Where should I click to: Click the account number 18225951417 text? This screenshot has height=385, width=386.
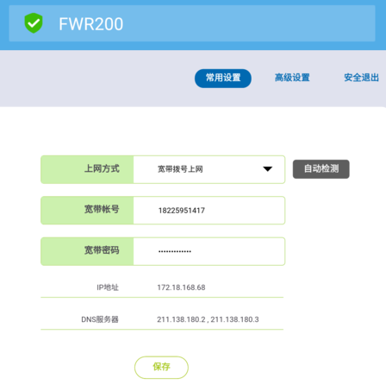(x=182, y=211)
